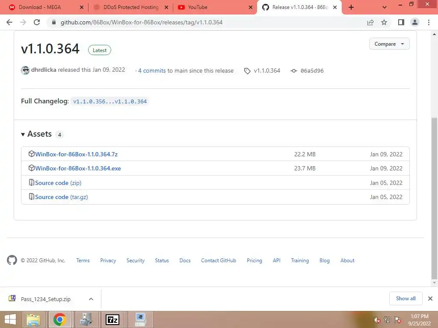
Task: Open footer Privacy link
Action: pos(108,261)
